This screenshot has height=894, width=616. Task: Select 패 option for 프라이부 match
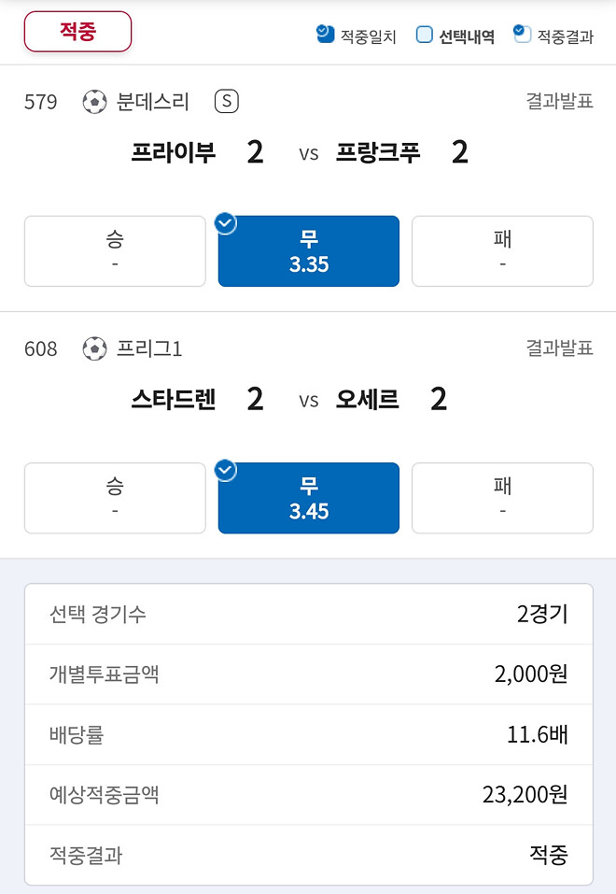502,250
